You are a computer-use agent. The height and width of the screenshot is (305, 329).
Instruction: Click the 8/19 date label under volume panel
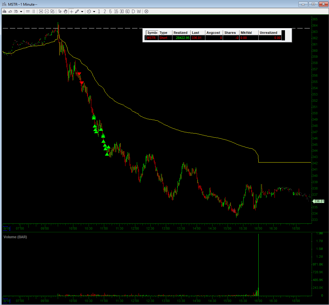7,301
